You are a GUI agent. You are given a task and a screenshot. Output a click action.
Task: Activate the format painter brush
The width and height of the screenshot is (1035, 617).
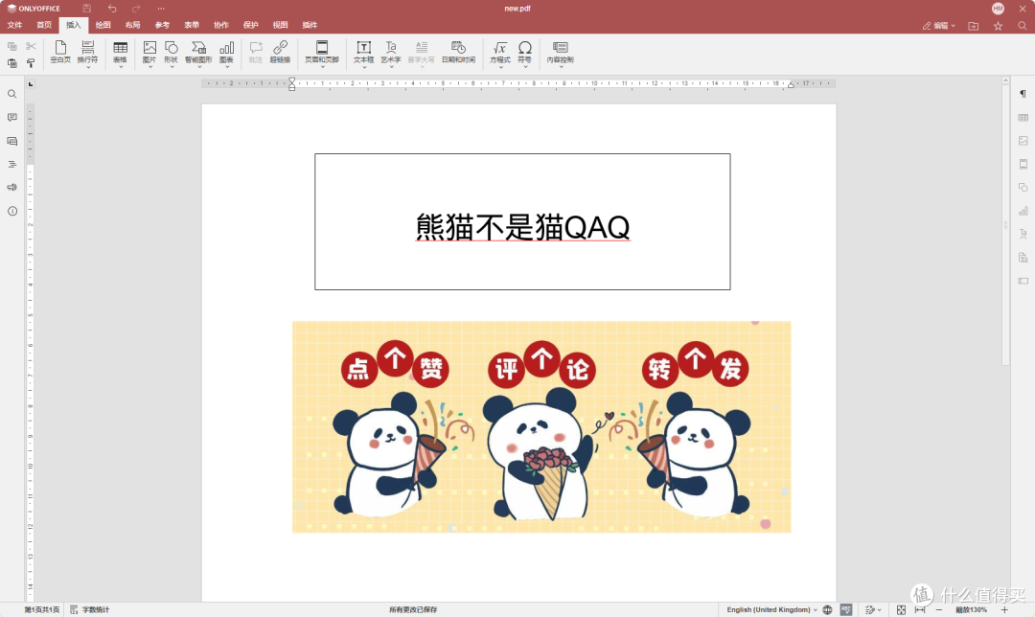pos(31,63)
